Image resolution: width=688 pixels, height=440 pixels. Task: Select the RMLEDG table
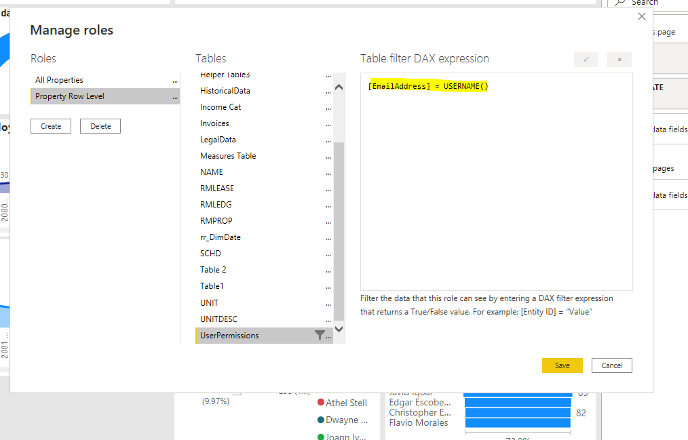(264, 204)
